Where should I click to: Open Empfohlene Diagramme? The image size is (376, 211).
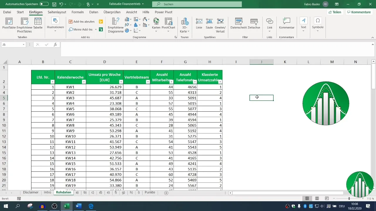tap(115, 25)
